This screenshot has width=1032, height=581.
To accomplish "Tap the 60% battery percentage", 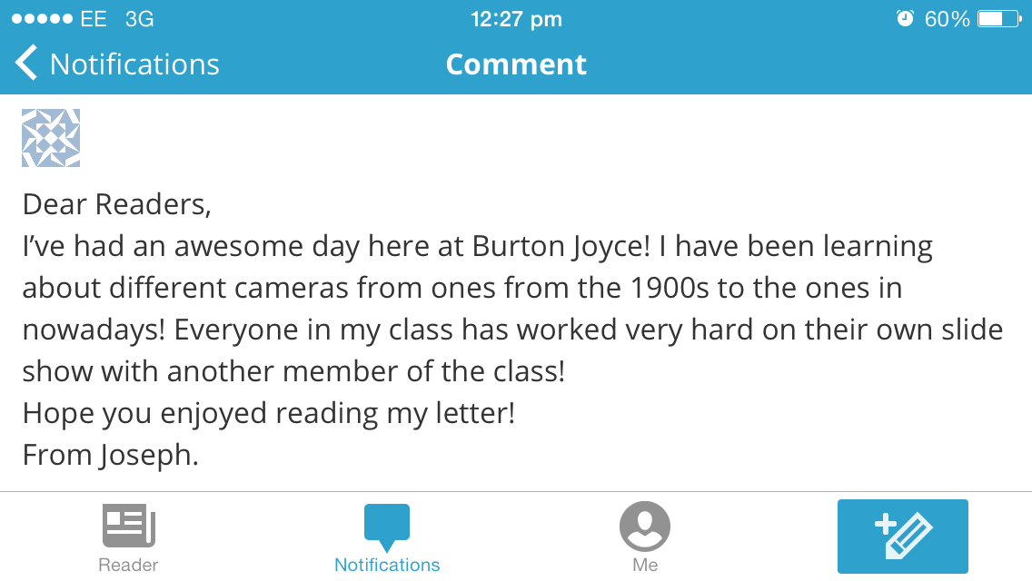I will point(948,18).
